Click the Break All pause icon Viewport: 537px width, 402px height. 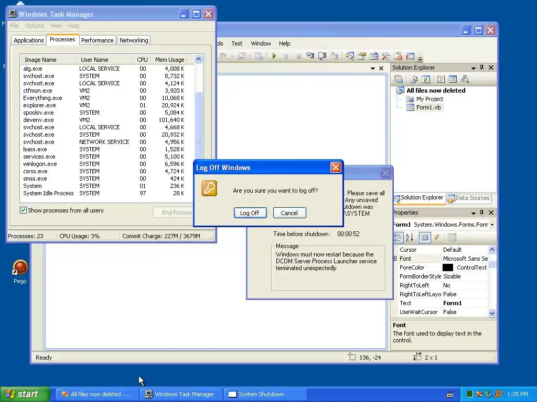286,56
